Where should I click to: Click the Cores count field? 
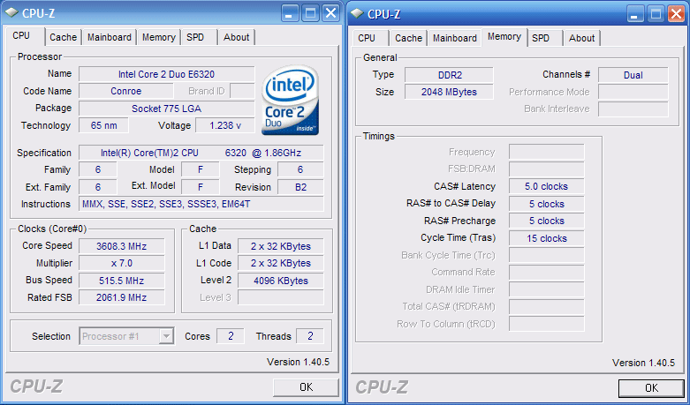tap(231, 336)
